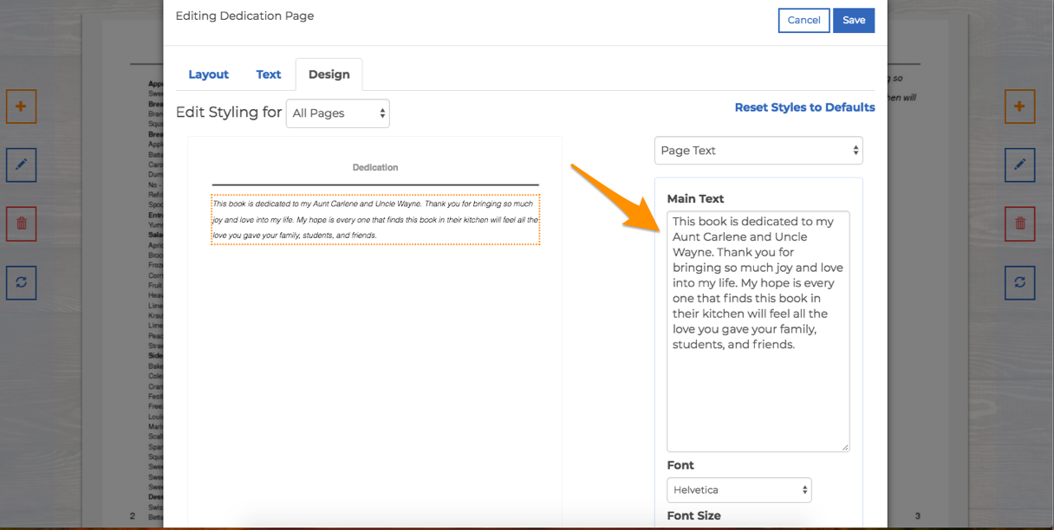
Task: Select the Design tab
Action: click(329, 74)
